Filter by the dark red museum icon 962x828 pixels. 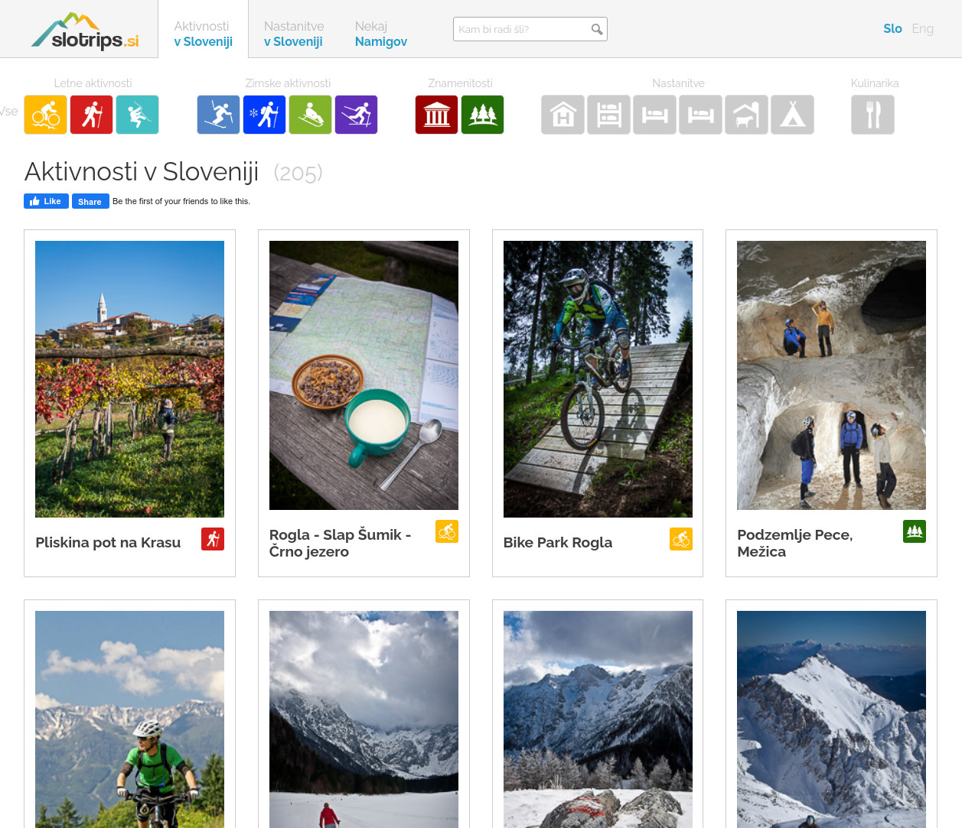[x=436, y=115]
